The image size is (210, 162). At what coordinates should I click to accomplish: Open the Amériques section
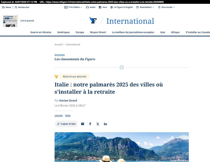pyautogui.click(x=63, y=32)
